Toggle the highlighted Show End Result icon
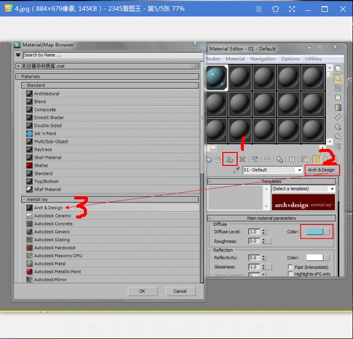Viewport: 353px width, 339px height. click(317, 160)
